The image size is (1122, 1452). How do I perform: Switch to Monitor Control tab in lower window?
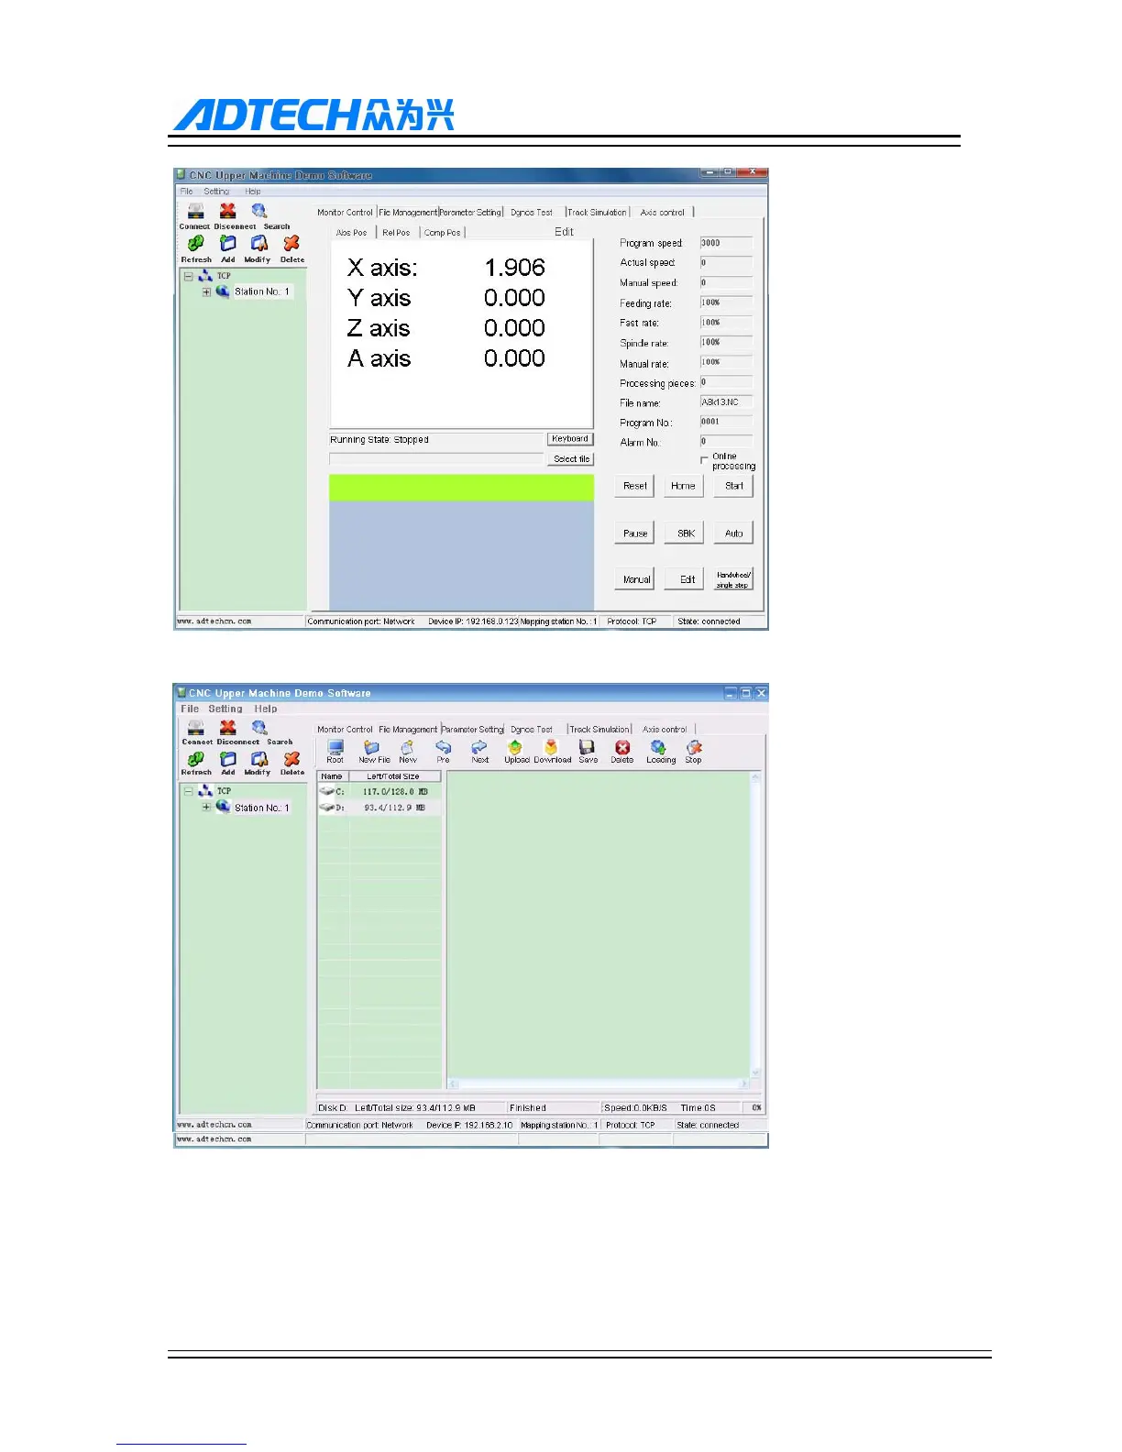345,730
